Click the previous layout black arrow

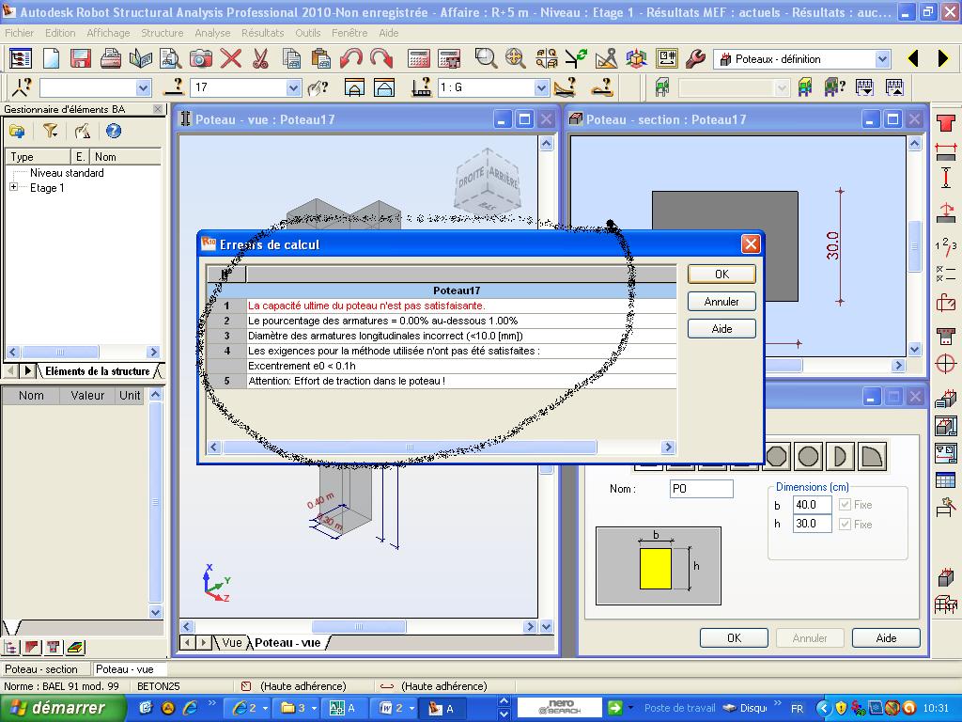click(x=913, y=59)
